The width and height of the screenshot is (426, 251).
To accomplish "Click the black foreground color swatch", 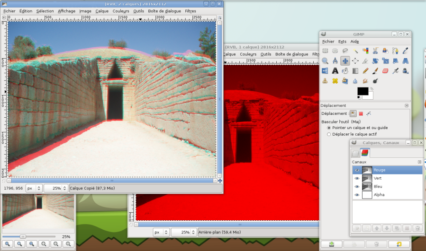I will click(x=363, y=91).
